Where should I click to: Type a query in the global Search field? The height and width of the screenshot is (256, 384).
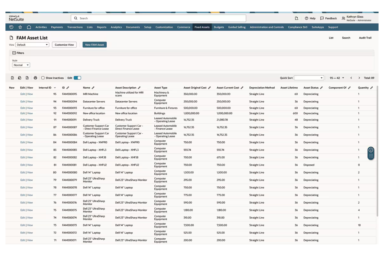point(158,18)
